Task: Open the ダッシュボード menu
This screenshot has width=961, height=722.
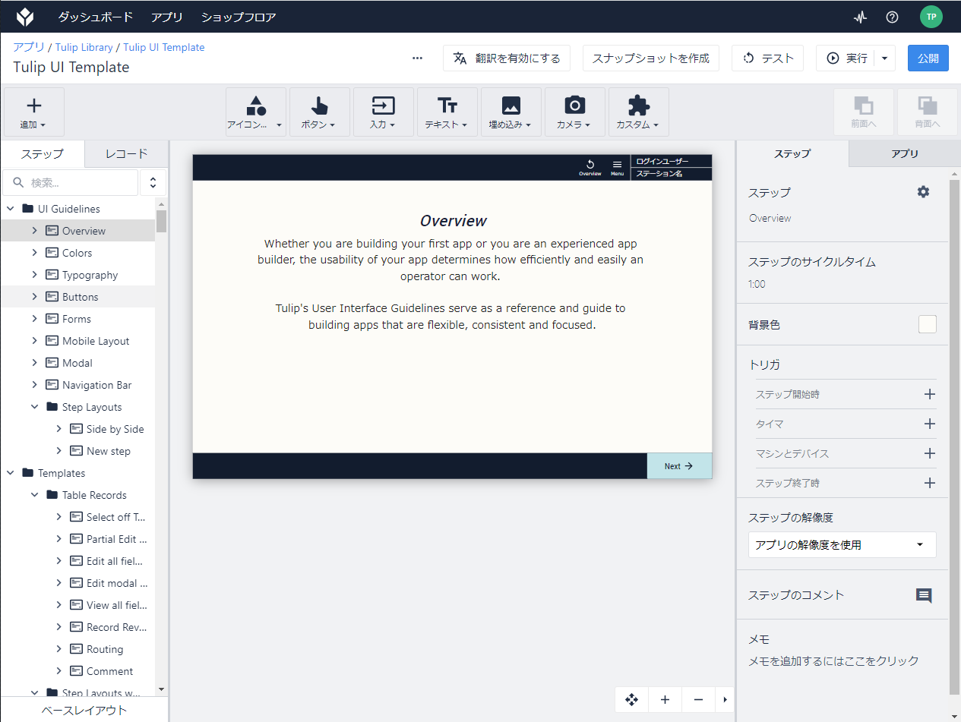Action: pyautogui.click(x=96, y=17)
